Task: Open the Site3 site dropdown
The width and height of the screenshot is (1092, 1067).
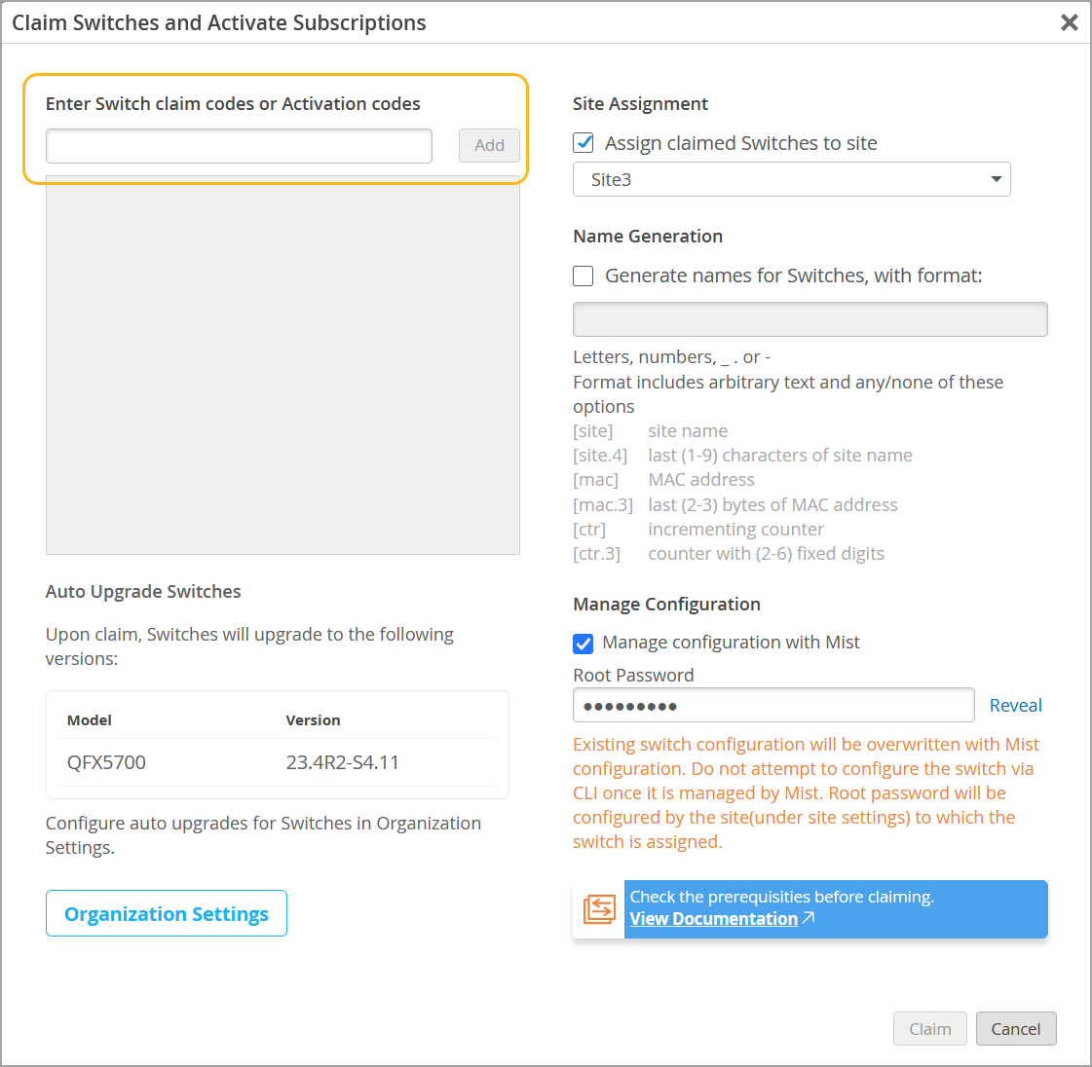Action: tap(791, 179)
